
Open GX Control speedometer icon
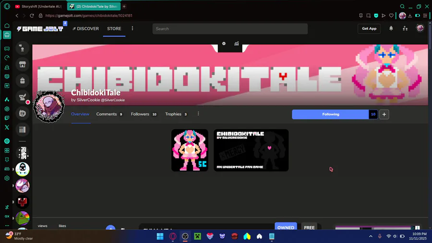[7, 58]
